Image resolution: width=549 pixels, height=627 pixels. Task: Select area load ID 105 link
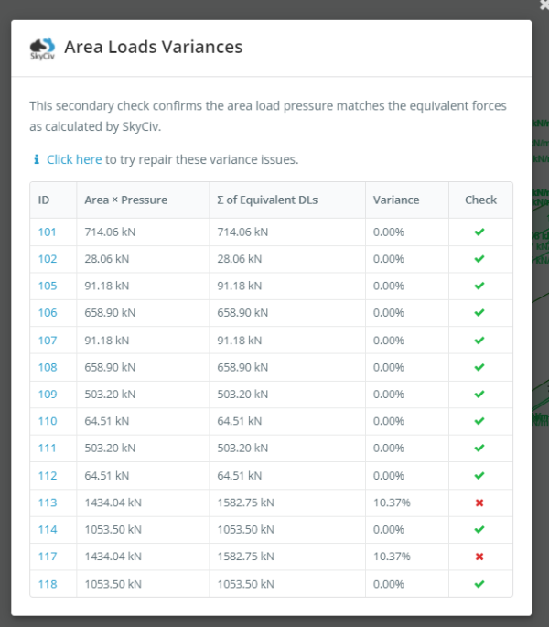click(x=48, y=286)
